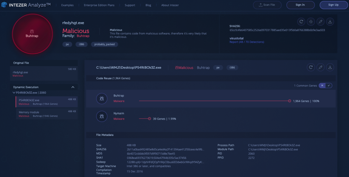Viewport: 349px width, 177px height.
Task: Open the VirusTotal report link
Action: click(247, 42)
